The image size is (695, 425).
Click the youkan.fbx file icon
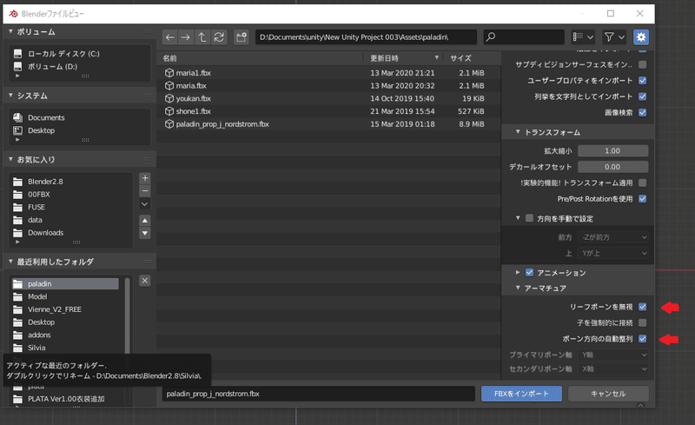(x=169, y=98)
